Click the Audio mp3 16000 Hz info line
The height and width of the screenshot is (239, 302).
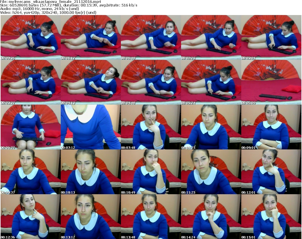pyautogui.click(x=40, y=9)
